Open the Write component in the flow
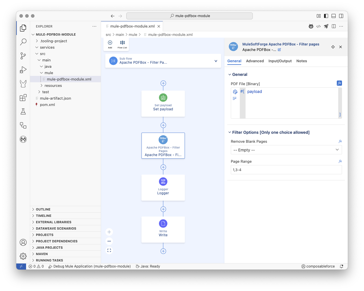This screenshot has height=291, width=364. (163, 229)
